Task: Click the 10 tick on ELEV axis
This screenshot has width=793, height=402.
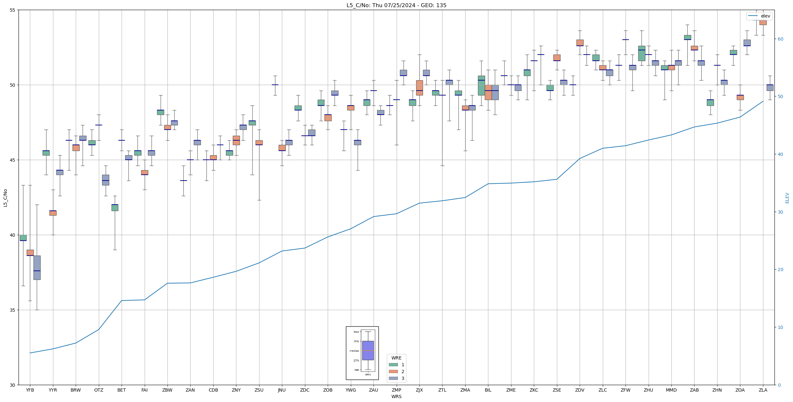Action: click(780, 327)
